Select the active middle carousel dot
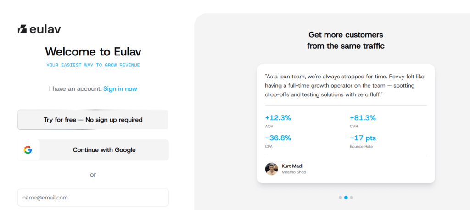The height and width of the screenshot is (210, 470). [x=346, y=198]
